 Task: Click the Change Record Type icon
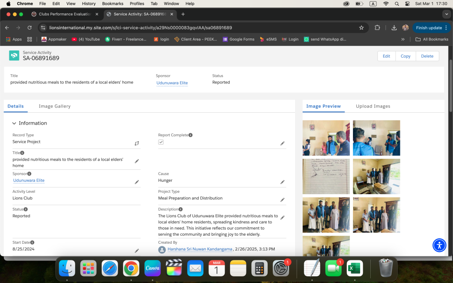point(137,143)
